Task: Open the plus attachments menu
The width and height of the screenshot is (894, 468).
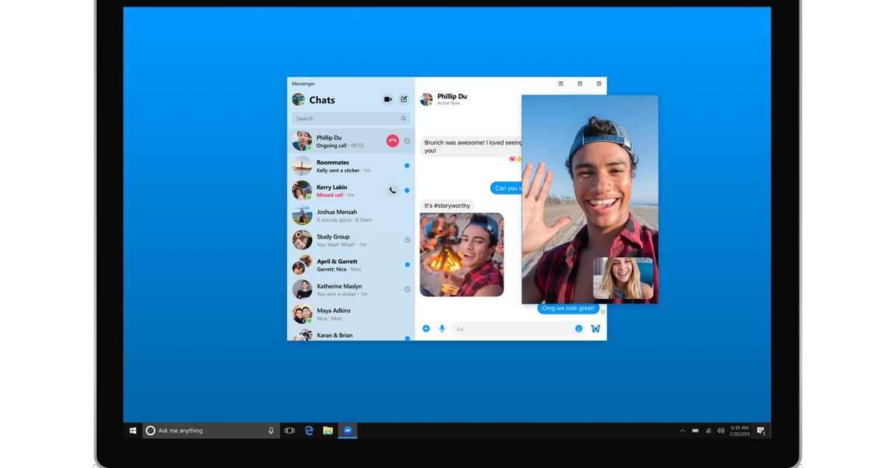Action: tap(426, 329)
